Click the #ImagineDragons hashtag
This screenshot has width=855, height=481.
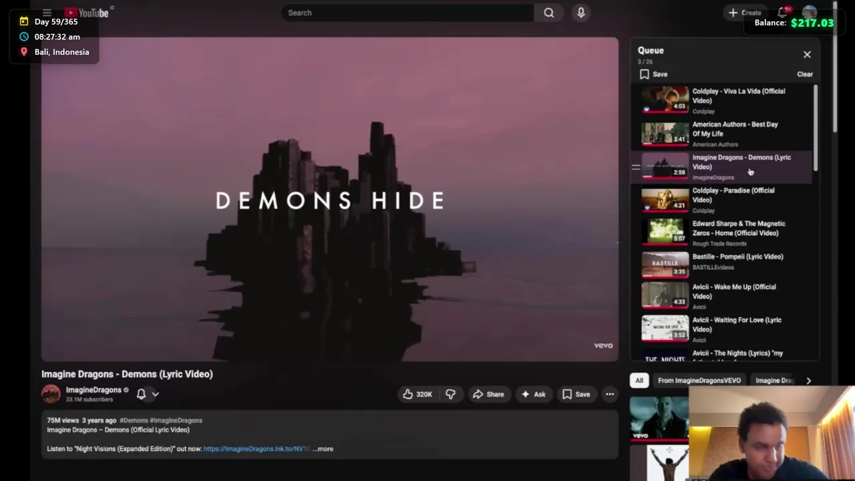point(176,420)
